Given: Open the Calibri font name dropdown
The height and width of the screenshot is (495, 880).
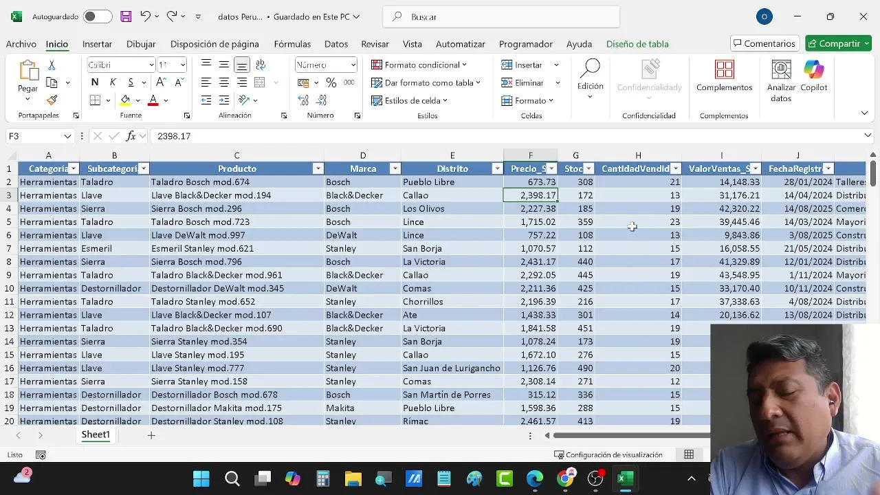Looking at the screenshot, I should [x=152, y=65].
